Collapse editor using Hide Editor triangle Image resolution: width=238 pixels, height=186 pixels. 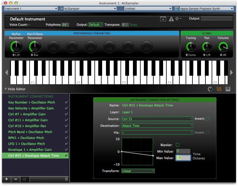6,89
